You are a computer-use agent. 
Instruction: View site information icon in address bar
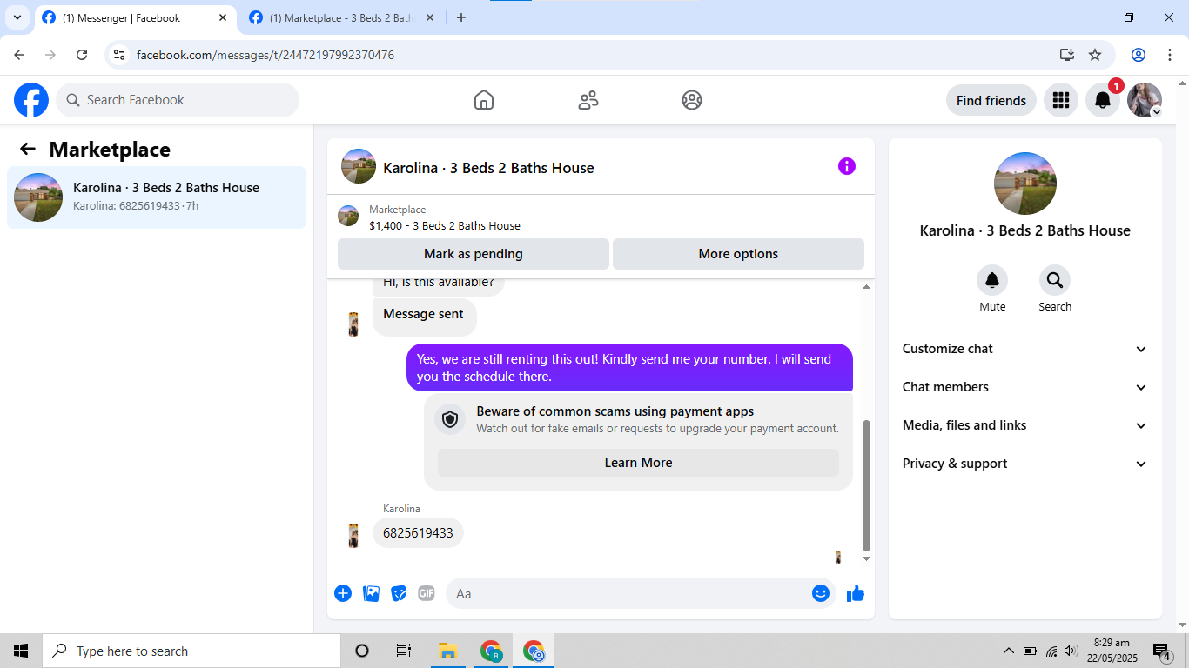pos(120,55)
